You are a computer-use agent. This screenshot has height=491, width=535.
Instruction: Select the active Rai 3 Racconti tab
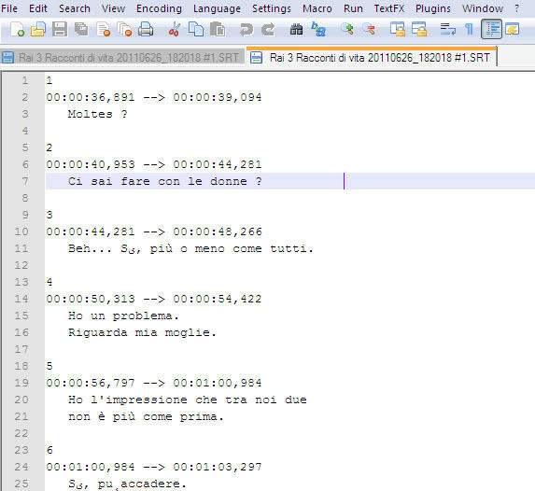[x=372, y=57]
